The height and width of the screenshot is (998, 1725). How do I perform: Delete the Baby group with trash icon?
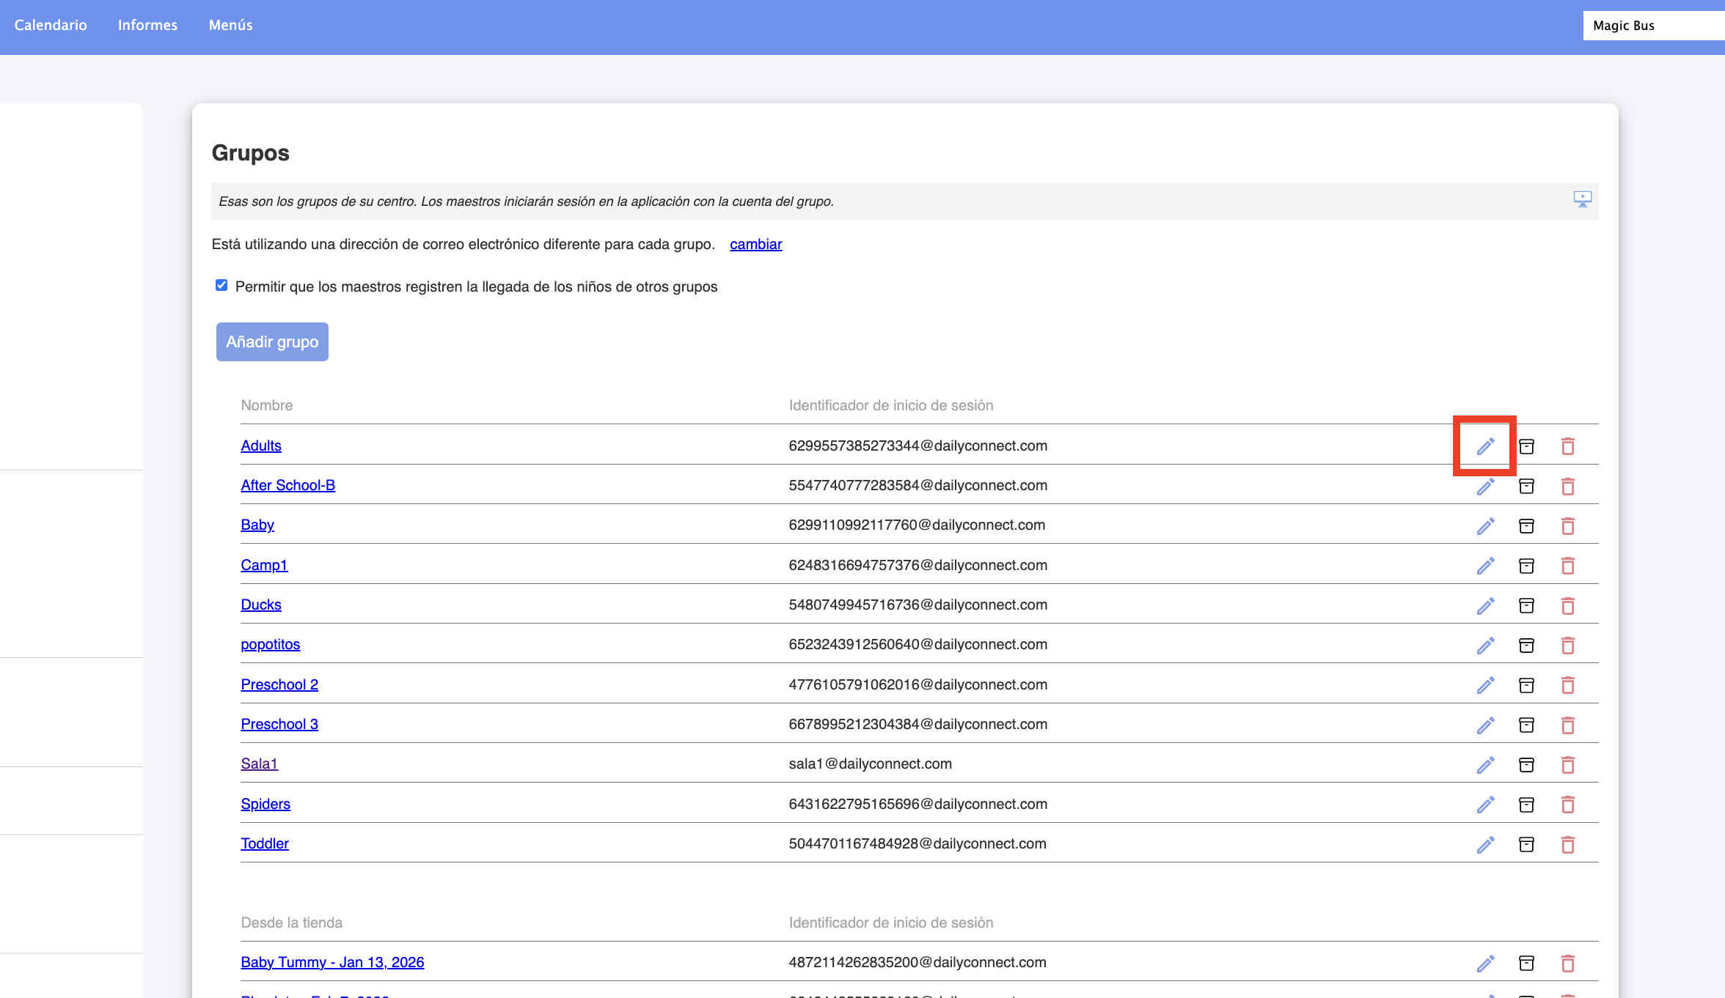(x=1567, y=525)
